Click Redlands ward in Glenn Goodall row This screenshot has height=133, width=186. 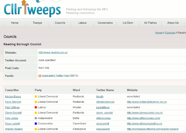[78, 113]
